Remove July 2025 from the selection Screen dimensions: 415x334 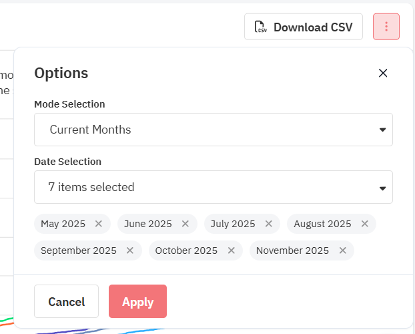[269, 224]
